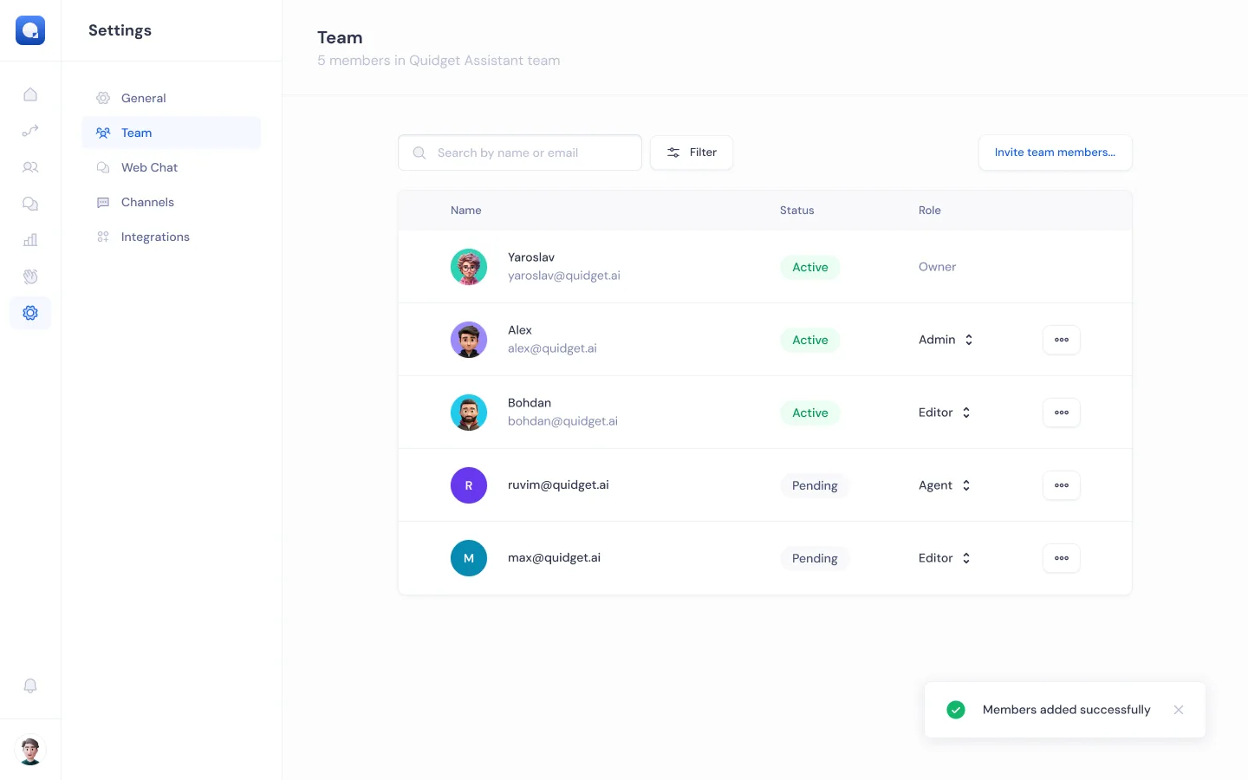
Task: Select Integrations in settings menu
Action: pos(155,237)
